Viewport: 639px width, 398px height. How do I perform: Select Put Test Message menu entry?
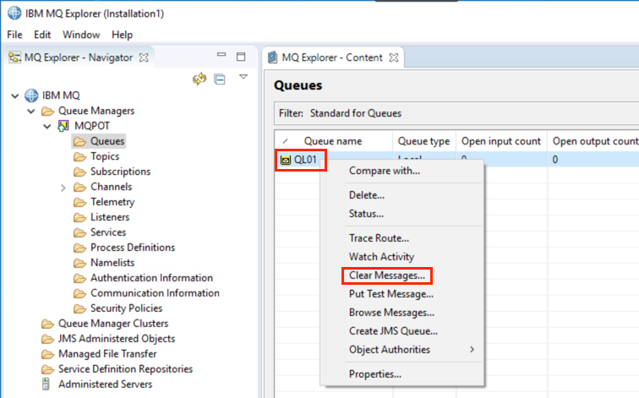pyautogui.click(x=390, y=294)
